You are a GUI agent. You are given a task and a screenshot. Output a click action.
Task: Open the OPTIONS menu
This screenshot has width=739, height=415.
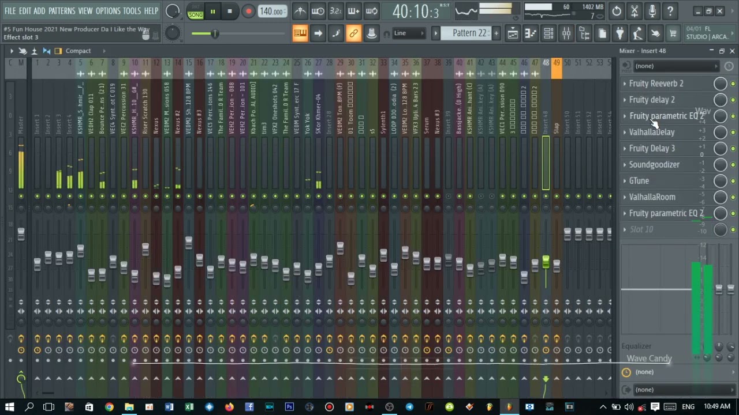pyautogui.click(x=108, y=11)
